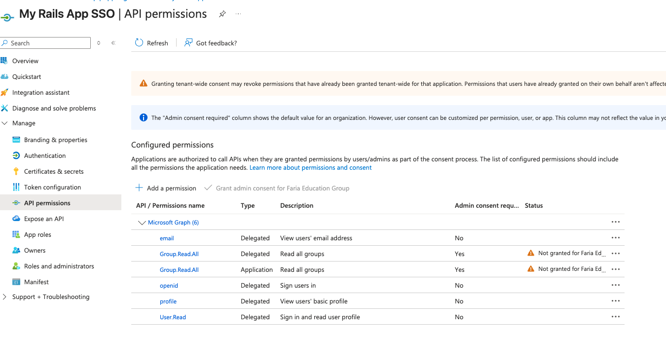Open the delegated Group.Read.All permission link
666x337 pixels.
(179, 254)
